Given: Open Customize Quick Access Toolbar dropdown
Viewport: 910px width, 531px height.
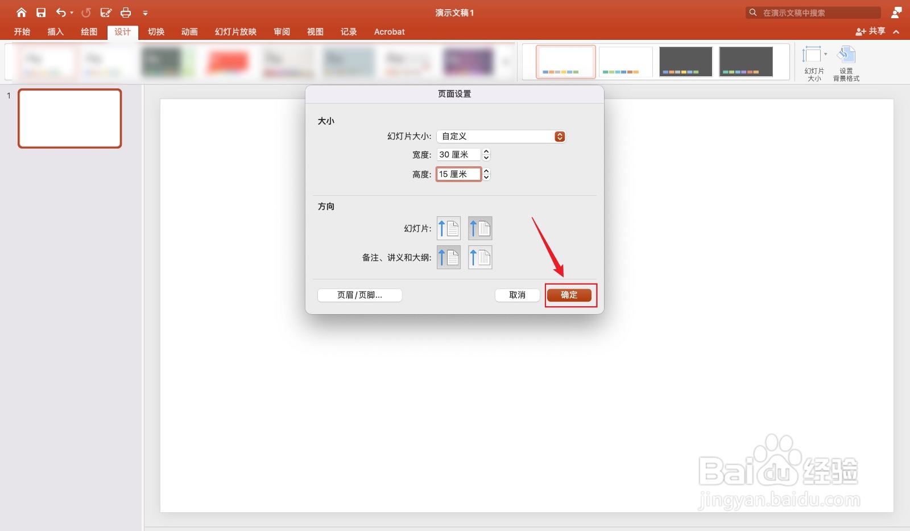Looking at the screenshot, I should click(x=145, y=13).
